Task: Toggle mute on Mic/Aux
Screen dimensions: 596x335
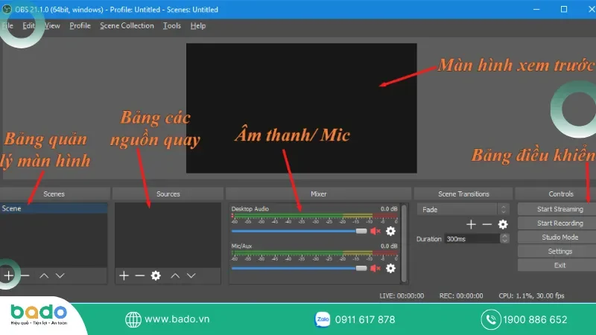Action: pos(375,268)
